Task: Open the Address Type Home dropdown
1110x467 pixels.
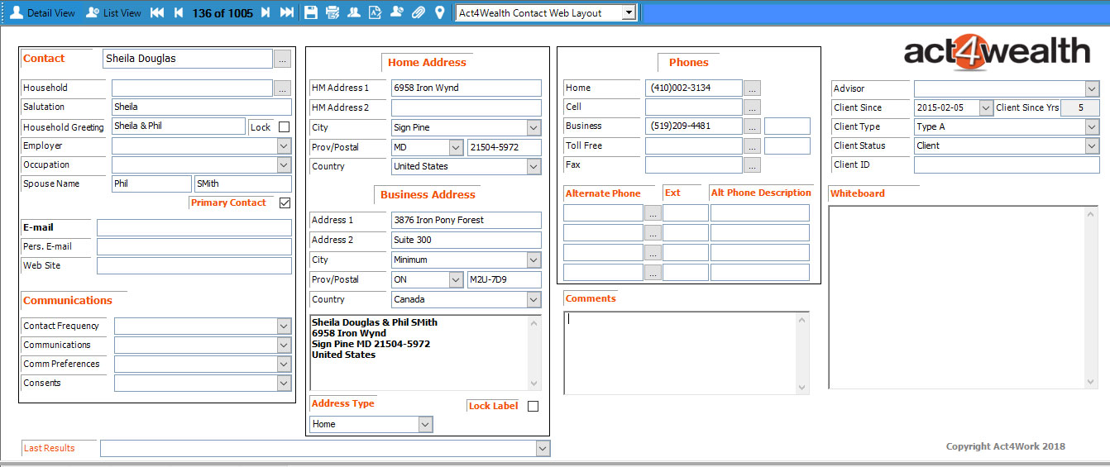Action: (x=425, y=424)
